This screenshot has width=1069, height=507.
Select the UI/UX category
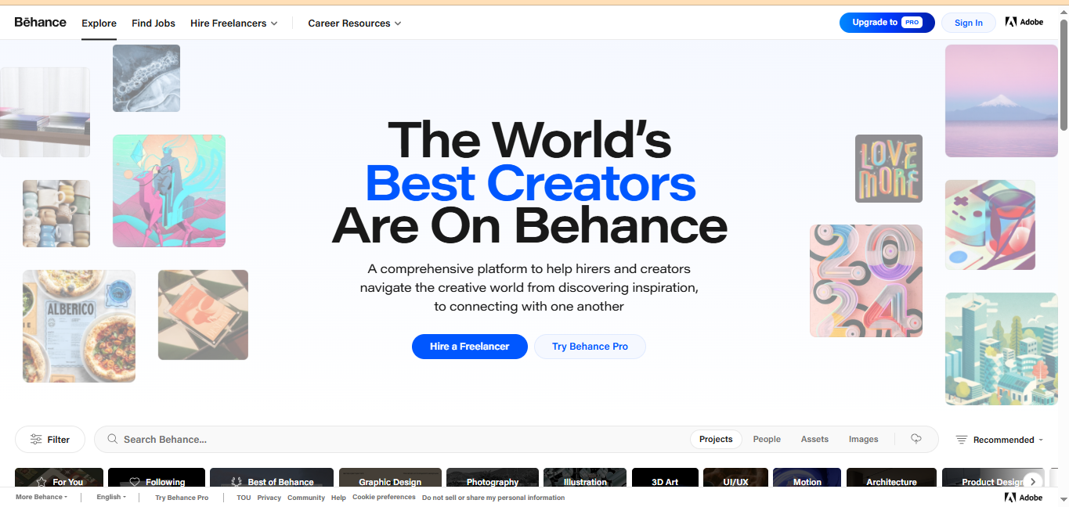click(735, 477)
